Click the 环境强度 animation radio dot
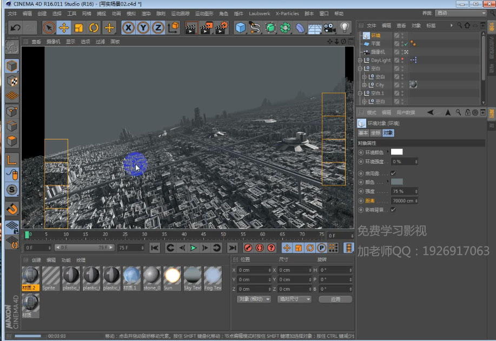496x341 pixels. tap(361, 162)
